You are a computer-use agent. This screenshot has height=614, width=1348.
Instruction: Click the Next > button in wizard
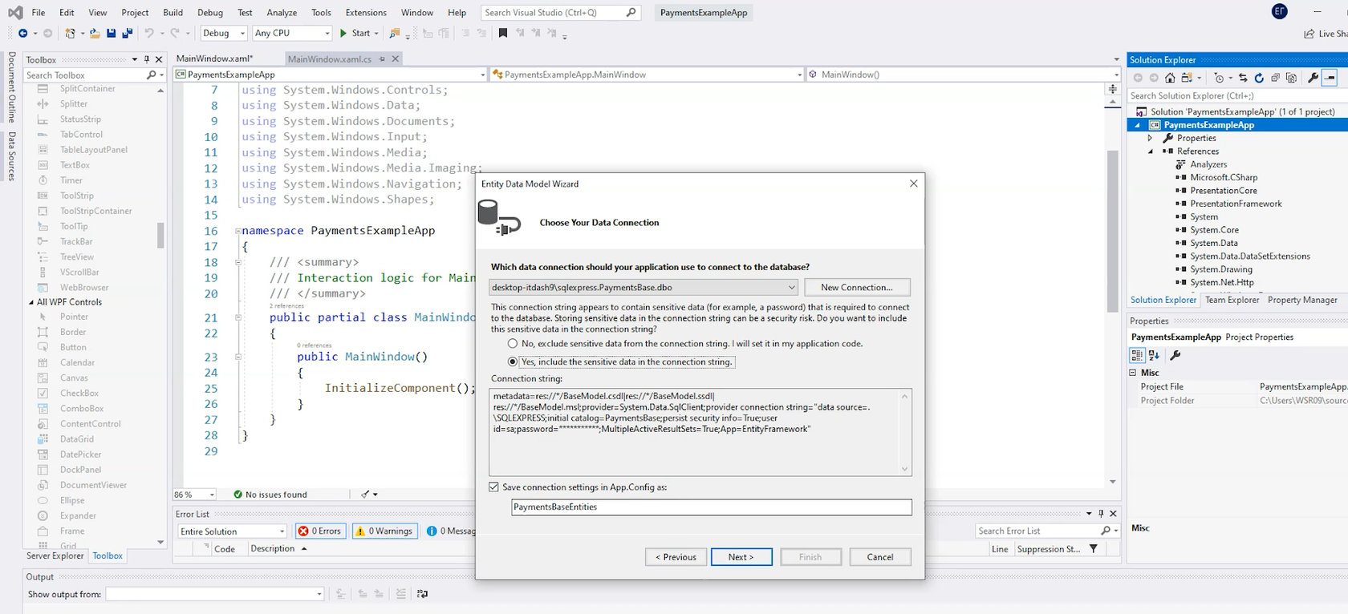741,557
